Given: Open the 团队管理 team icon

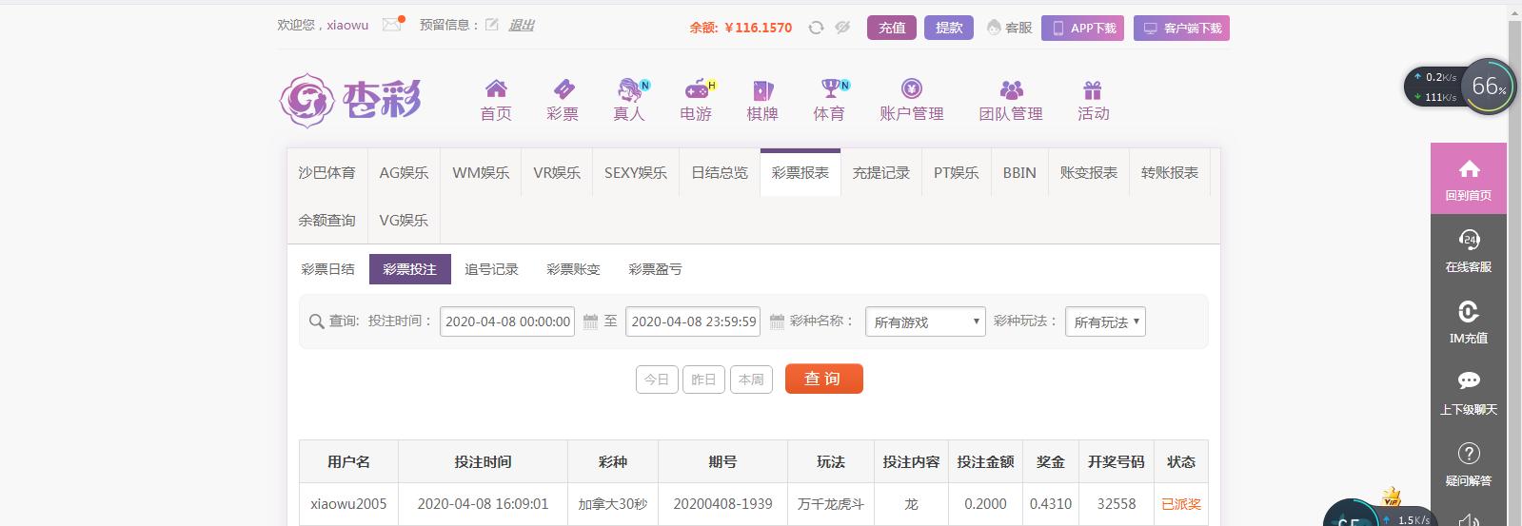Looking at the screenshot, I should point(1011,89).
